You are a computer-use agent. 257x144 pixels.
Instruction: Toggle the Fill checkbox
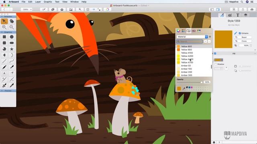click(x=215, y=54)
